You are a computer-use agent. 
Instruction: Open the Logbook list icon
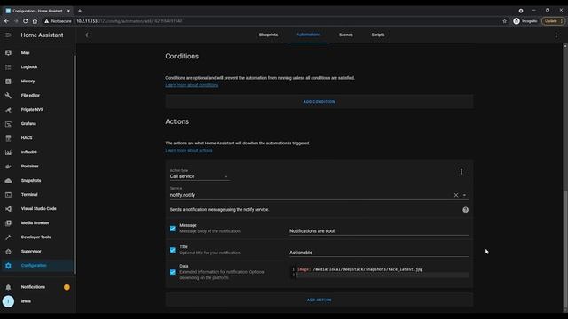pos(8,67)
